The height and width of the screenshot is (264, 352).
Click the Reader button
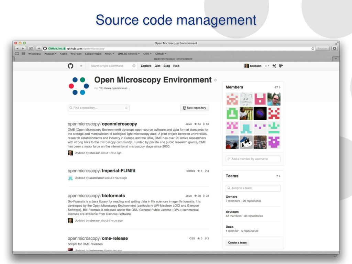click(322, 48)
